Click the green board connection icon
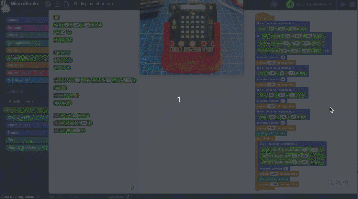Viewport: 358px width, 199px height. pyautogui.click(x=290, y=4)
